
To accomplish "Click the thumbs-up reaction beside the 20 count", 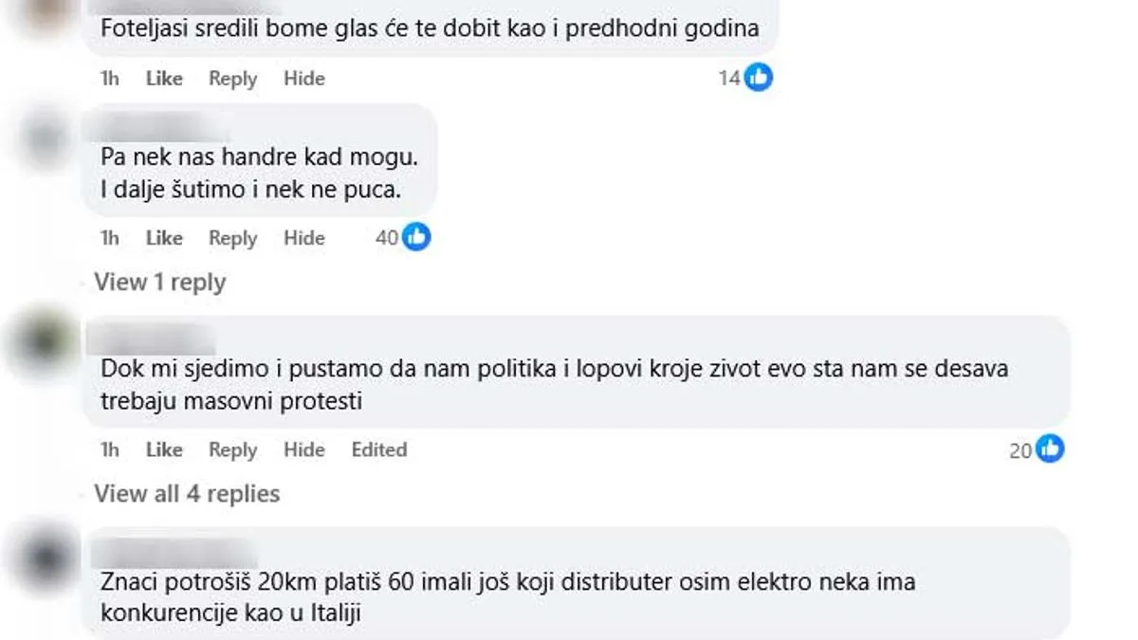I will pos(1050,449).
